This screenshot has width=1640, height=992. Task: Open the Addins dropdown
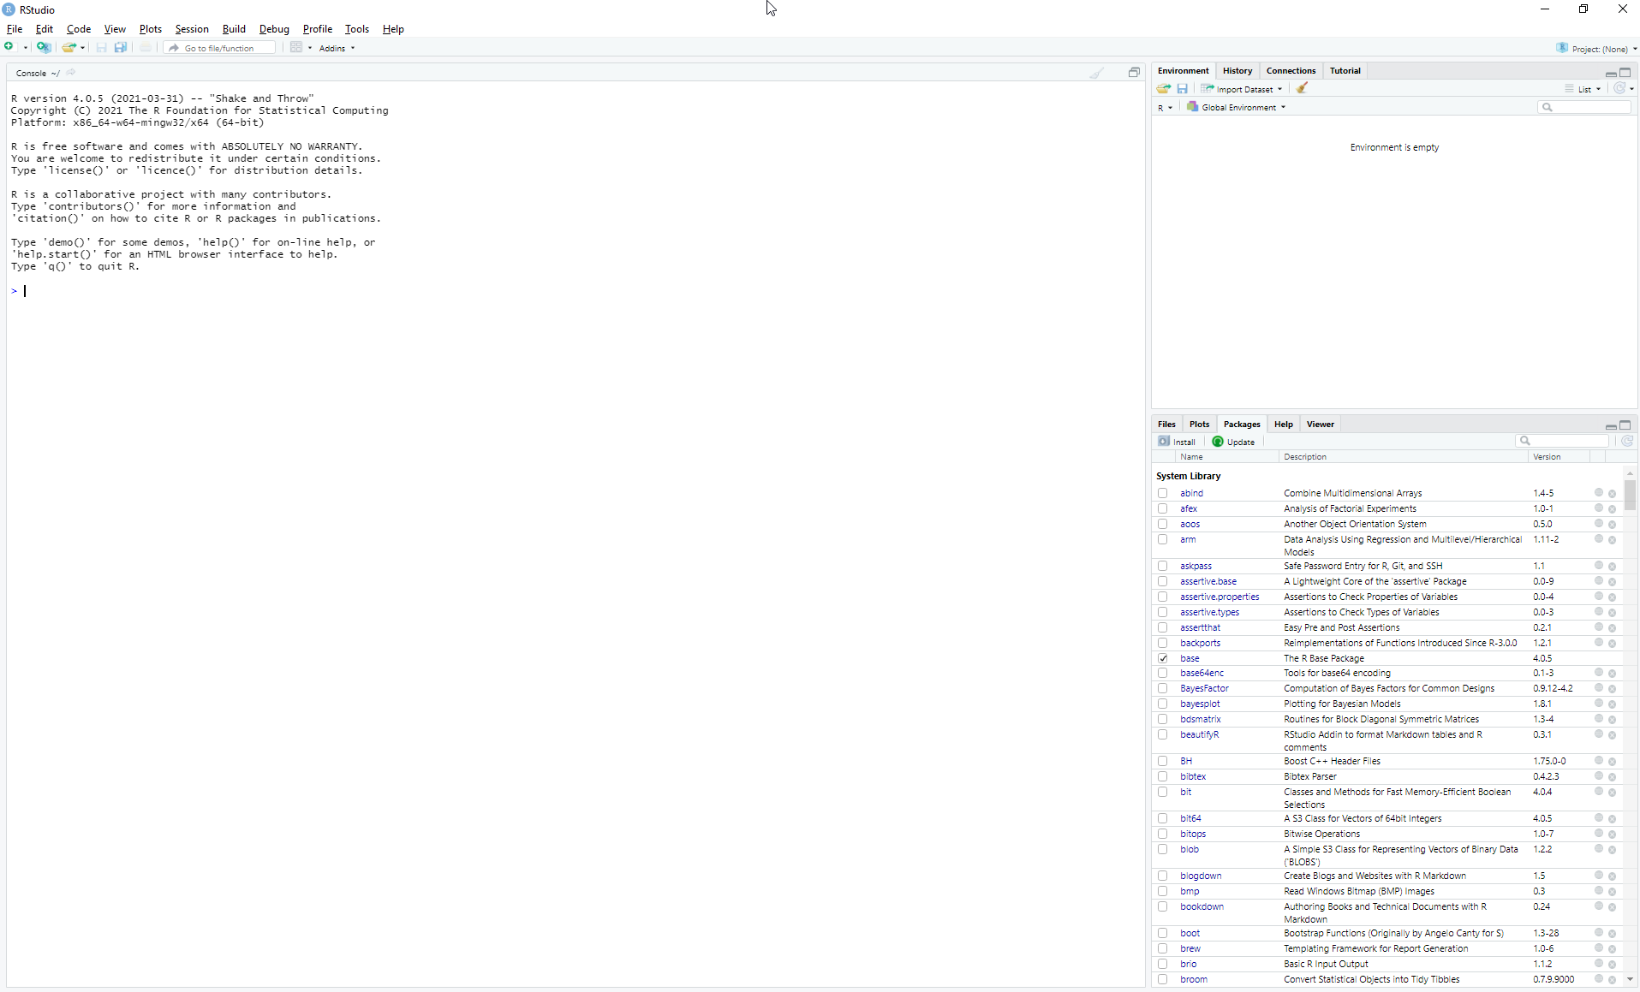pyautogui.click(x=337, y=48)
